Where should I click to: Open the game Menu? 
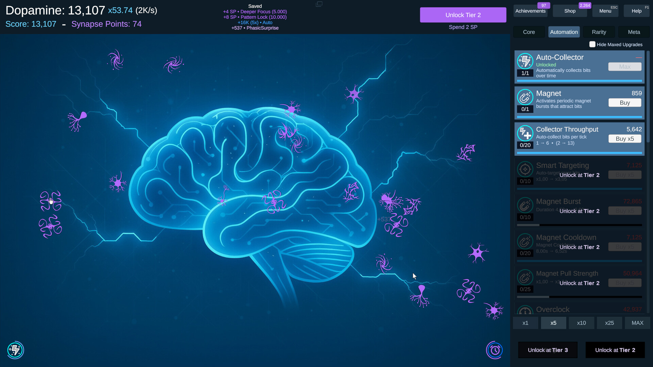click(605, 11)
